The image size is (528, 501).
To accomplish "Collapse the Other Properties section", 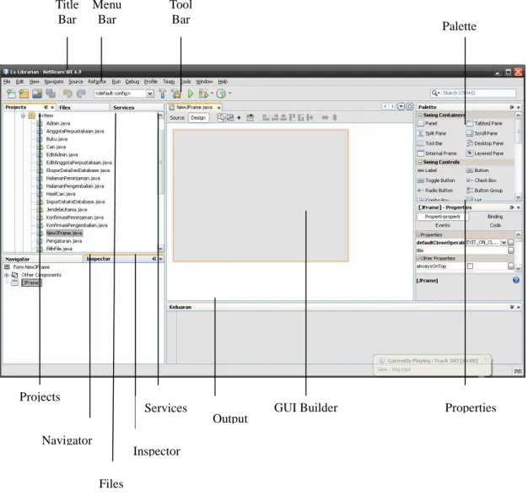I will coord(418,259).
